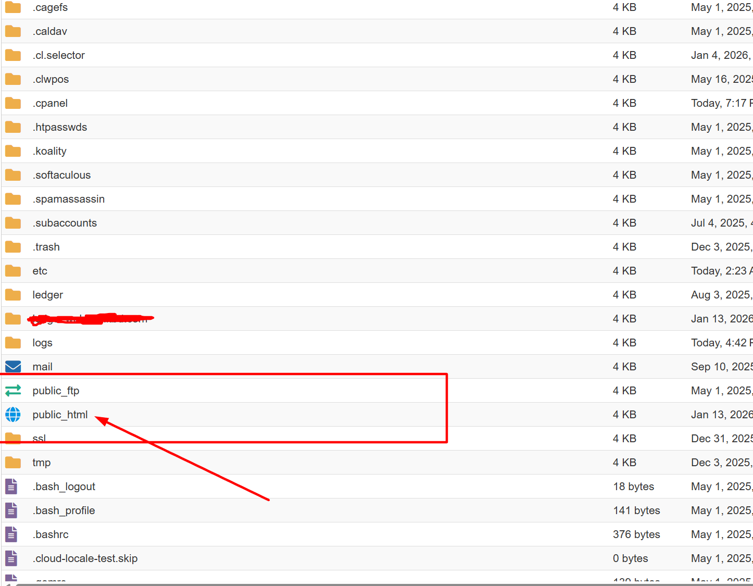Image resolution: width=753 pixels, height=586 pixels.
Task: Select the .koality folder name
Action: pos(49,151)
